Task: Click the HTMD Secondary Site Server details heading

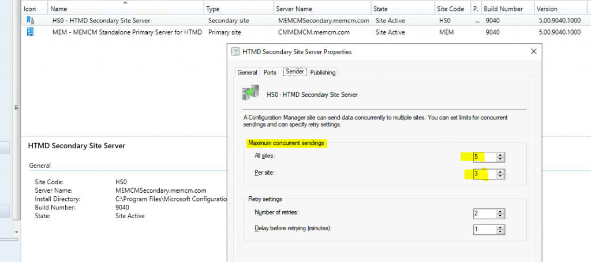Action: point(77,145)
